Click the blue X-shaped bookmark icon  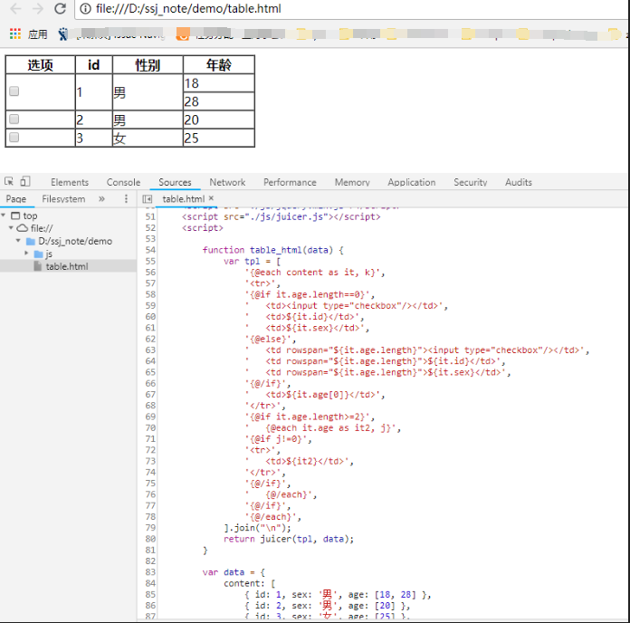click(x=62, y=34)
